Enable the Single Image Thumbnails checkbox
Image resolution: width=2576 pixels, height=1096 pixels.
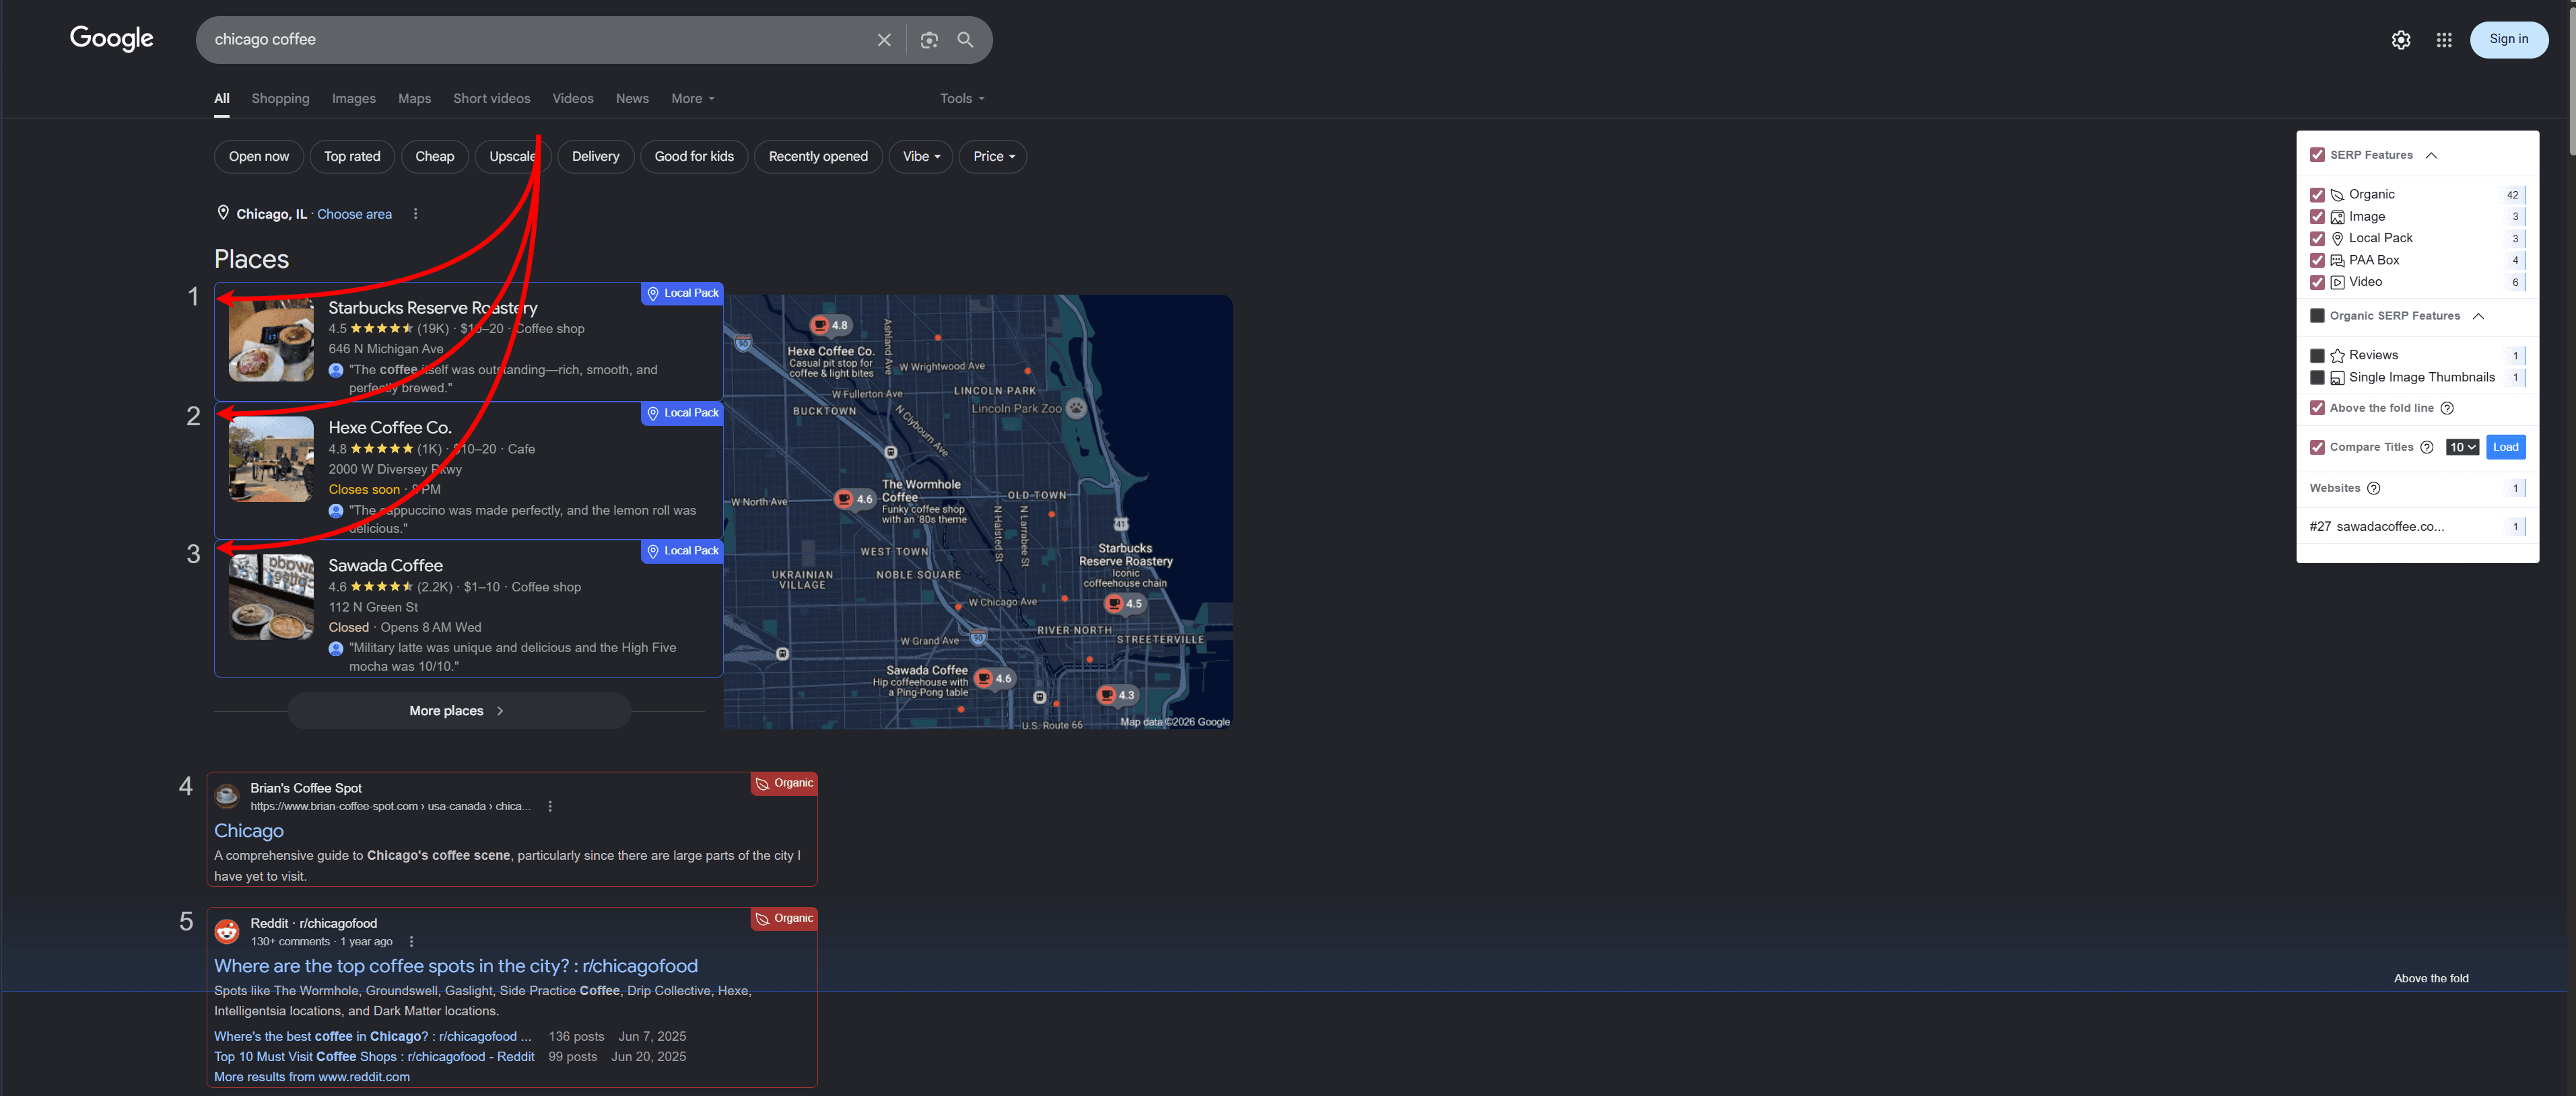point(2317,377)
